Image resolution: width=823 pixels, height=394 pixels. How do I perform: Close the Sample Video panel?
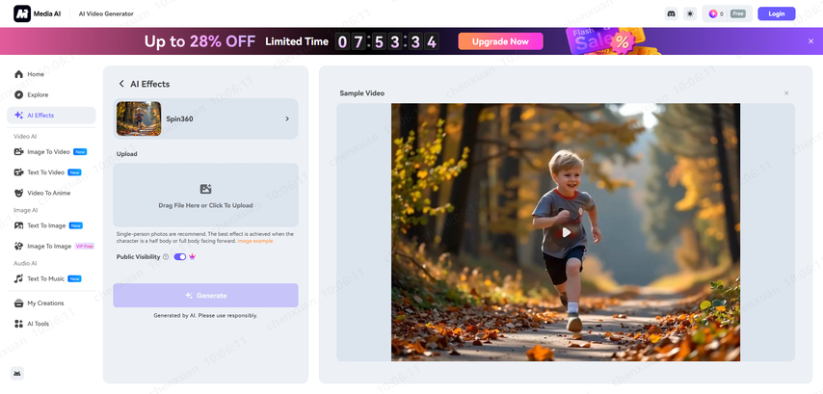click(786, 93)
